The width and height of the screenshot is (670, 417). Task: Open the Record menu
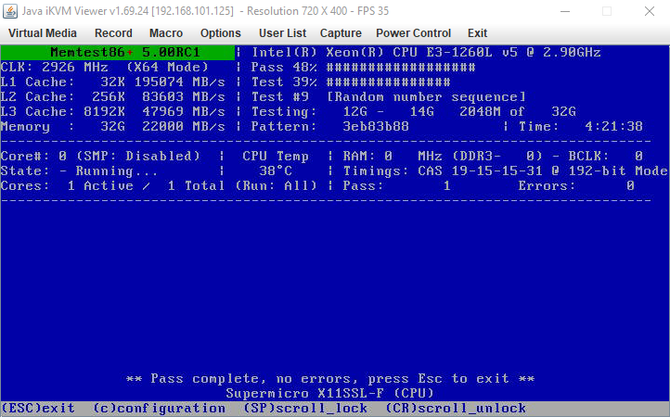(x=113, y=33)
